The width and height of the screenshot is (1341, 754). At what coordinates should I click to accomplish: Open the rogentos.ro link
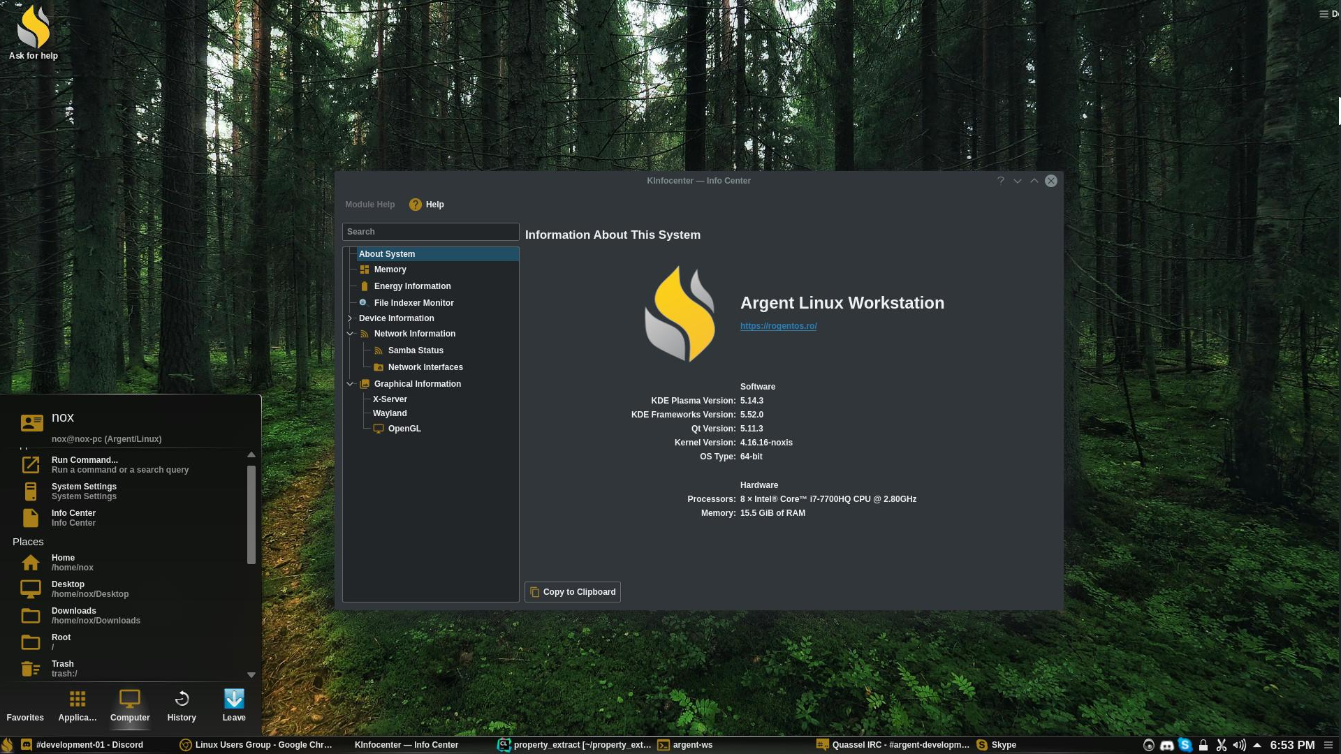[778, 326]
